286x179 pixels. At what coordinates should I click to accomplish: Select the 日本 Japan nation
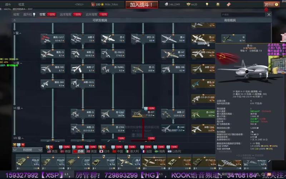[x=104, y=151]
